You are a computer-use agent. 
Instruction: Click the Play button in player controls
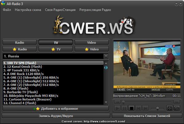[x=117, y=108]
